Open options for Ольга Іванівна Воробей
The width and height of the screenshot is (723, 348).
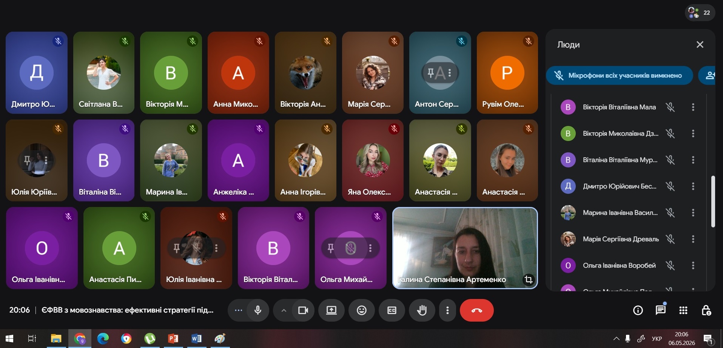pyautogui.click(x=693, y=265)
